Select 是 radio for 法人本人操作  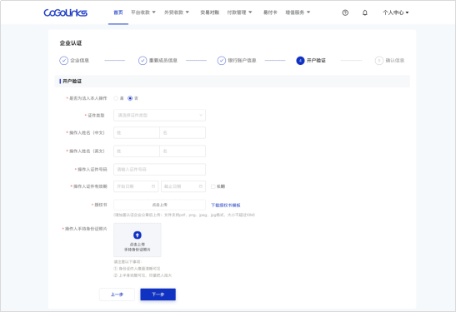tap(116, 98)
